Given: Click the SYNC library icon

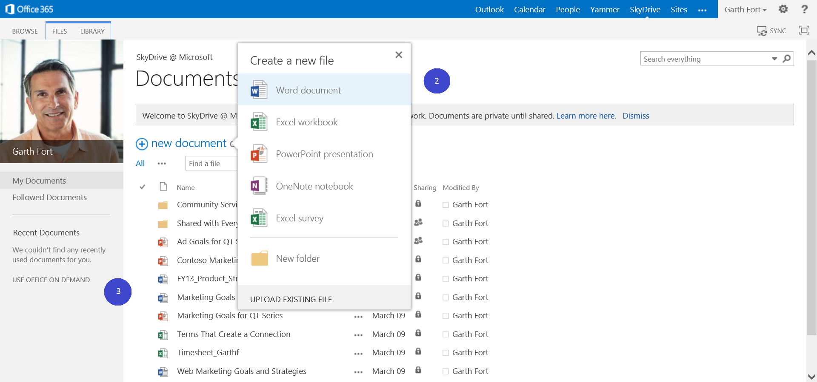Looking at the screenshot, I should [x=762, y=31].
